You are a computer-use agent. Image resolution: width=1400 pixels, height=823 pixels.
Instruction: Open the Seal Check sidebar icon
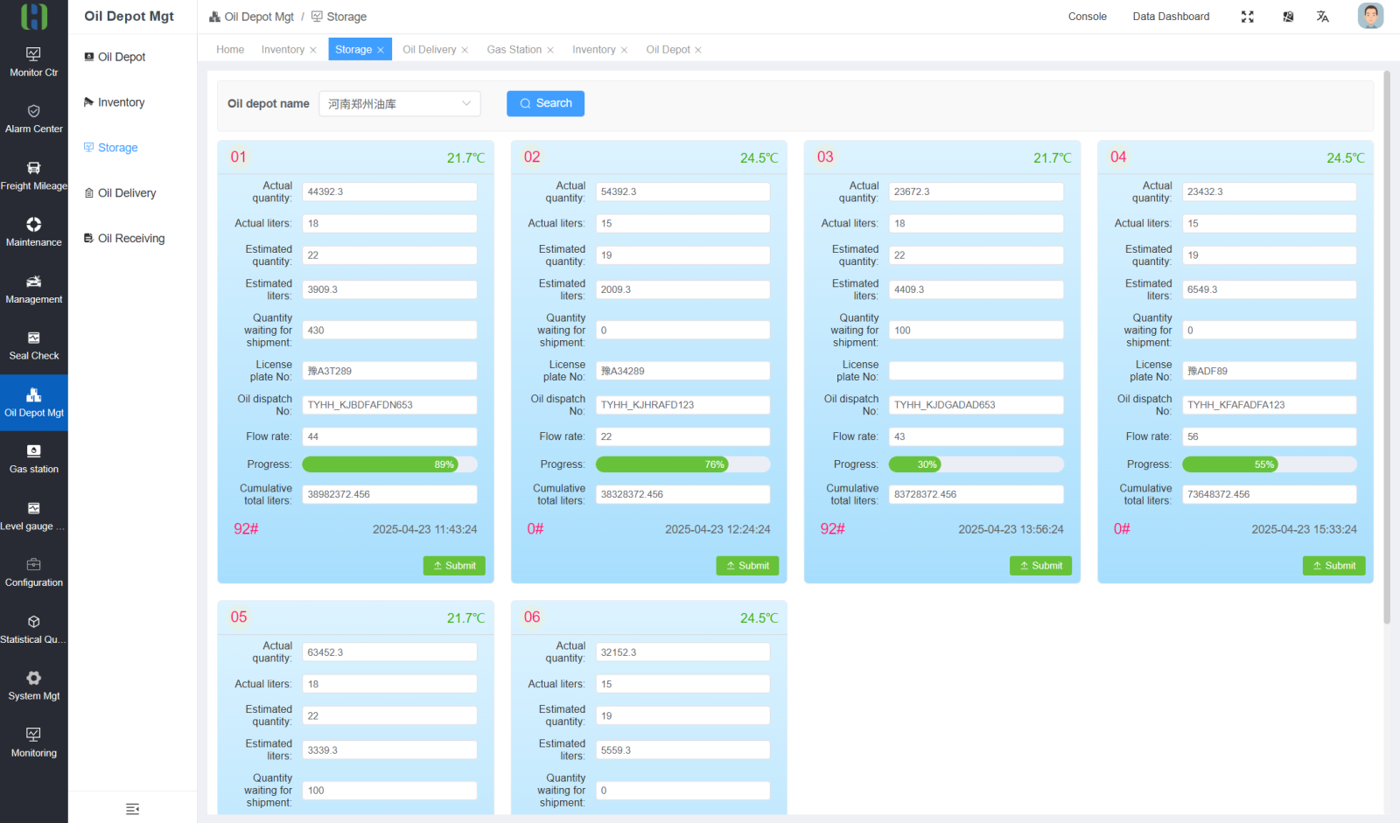(33, 338)
